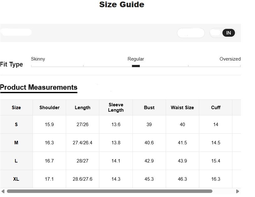Click the Size Guide heading

pos(122,5)
